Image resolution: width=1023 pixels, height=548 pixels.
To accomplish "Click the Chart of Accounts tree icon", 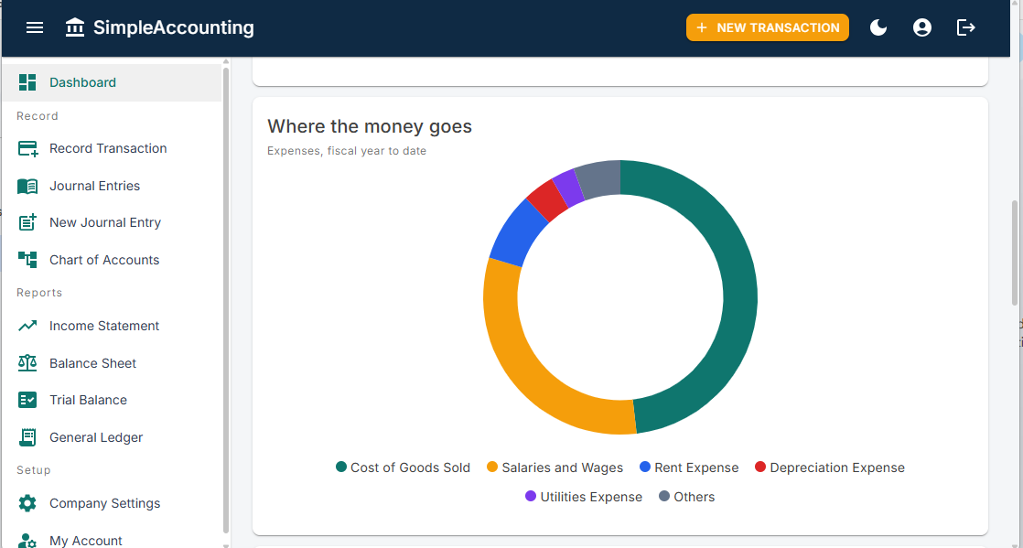I will coord(27,260).
